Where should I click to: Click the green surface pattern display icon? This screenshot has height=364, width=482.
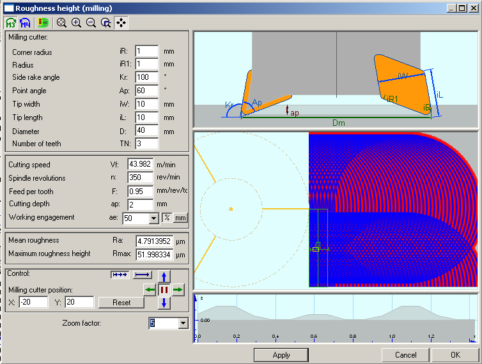pyautogui.click(x=43, y=23)
